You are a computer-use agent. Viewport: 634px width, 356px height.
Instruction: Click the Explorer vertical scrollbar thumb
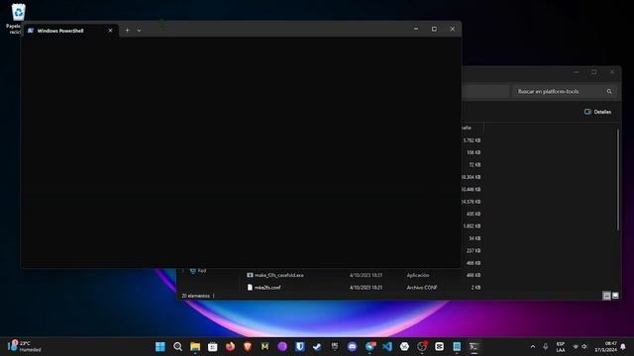pyautogui.click(x=618, y=180)
